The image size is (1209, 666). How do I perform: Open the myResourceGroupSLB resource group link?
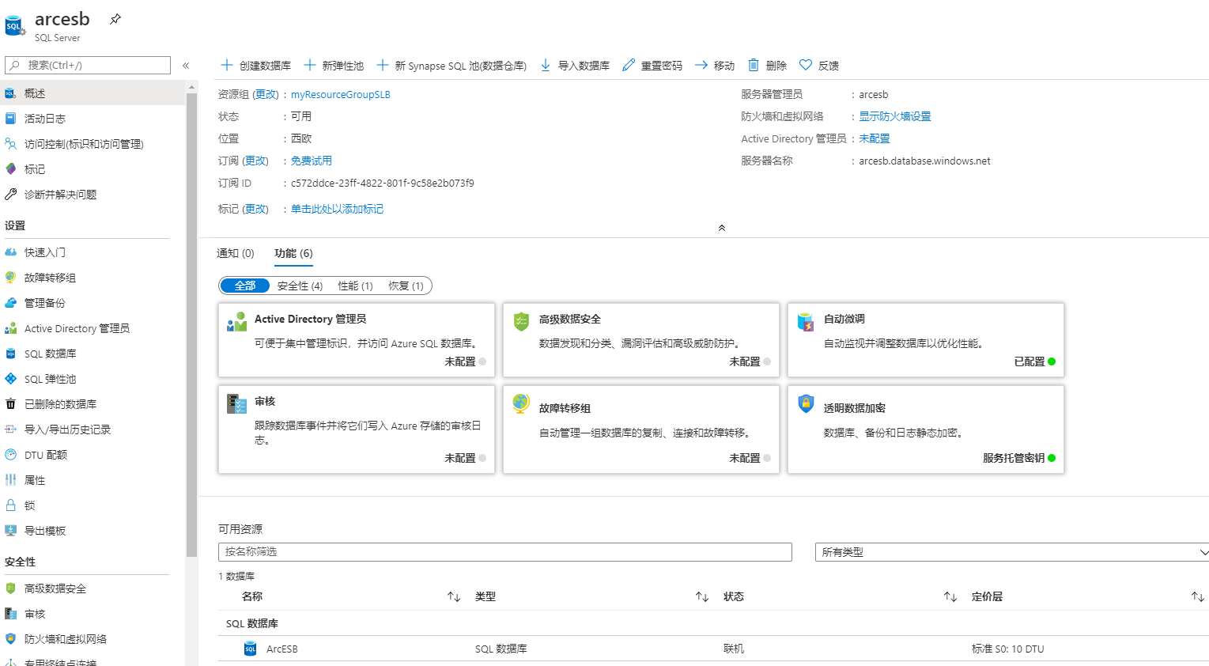tap(341, 94)
